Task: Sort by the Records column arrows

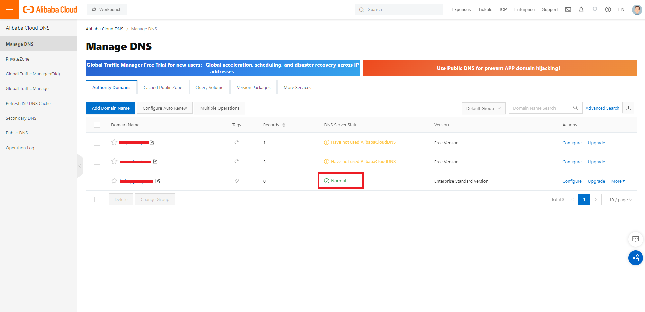Action: (x=284, y=125)
